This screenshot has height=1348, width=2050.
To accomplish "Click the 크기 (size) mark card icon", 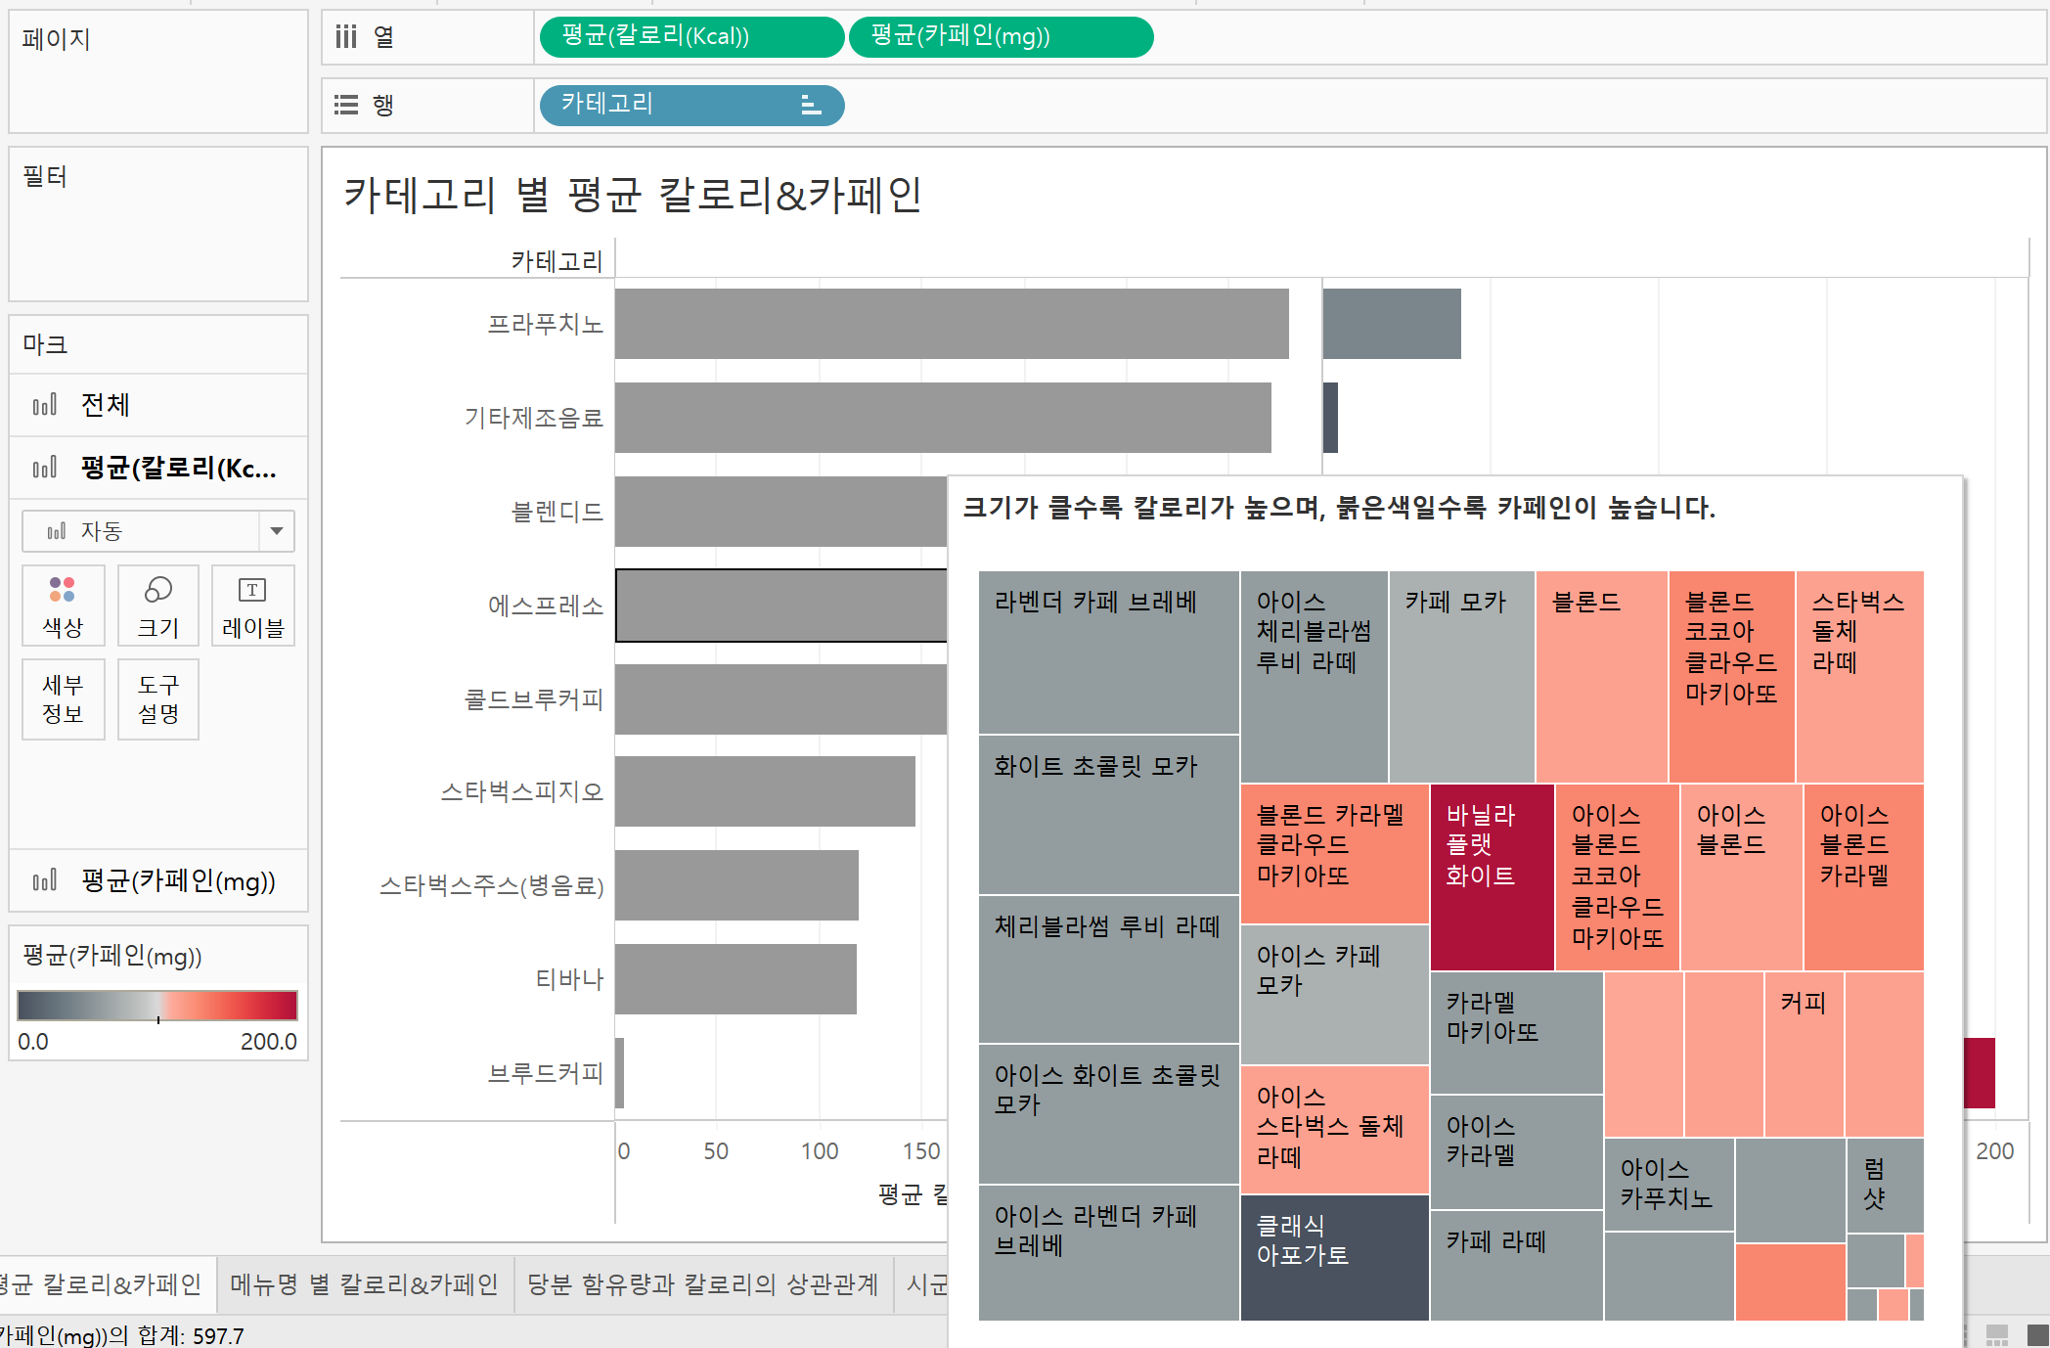I will 157,606.
